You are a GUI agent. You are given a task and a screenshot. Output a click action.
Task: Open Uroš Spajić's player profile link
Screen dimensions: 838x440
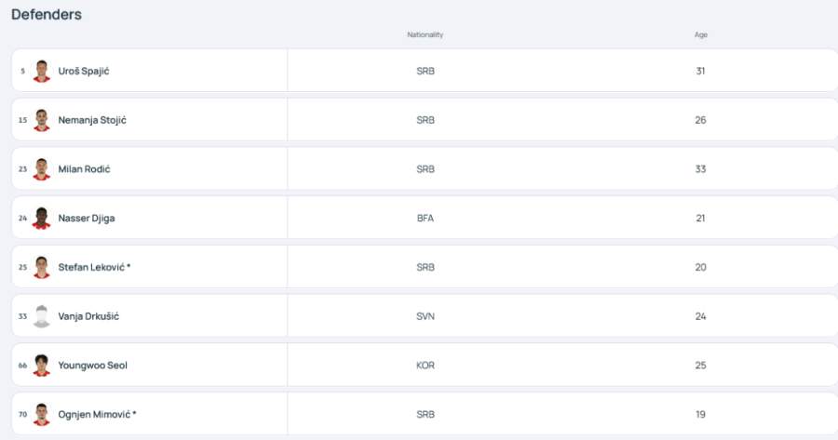[84, 71]
